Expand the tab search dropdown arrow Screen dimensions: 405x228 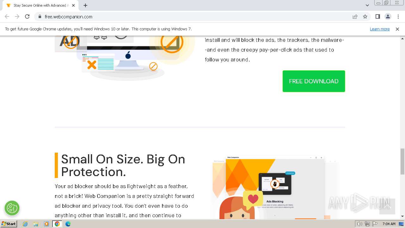[367, 5]
